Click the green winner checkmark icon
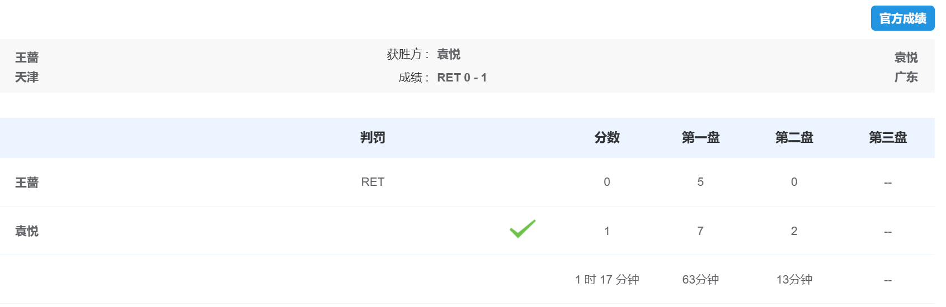 pyautogui.click(x=523, y=229)
